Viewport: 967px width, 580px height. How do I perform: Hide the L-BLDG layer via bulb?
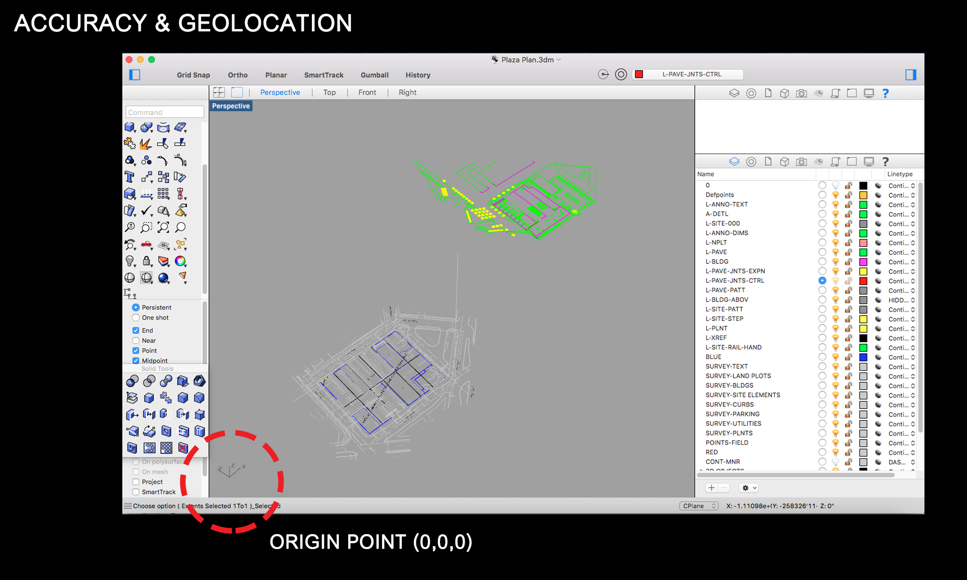pos(835,262)
